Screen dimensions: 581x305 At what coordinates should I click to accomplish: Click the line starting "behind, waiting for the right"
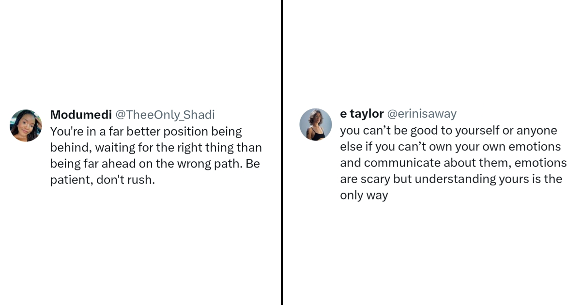tap(155, 148)
